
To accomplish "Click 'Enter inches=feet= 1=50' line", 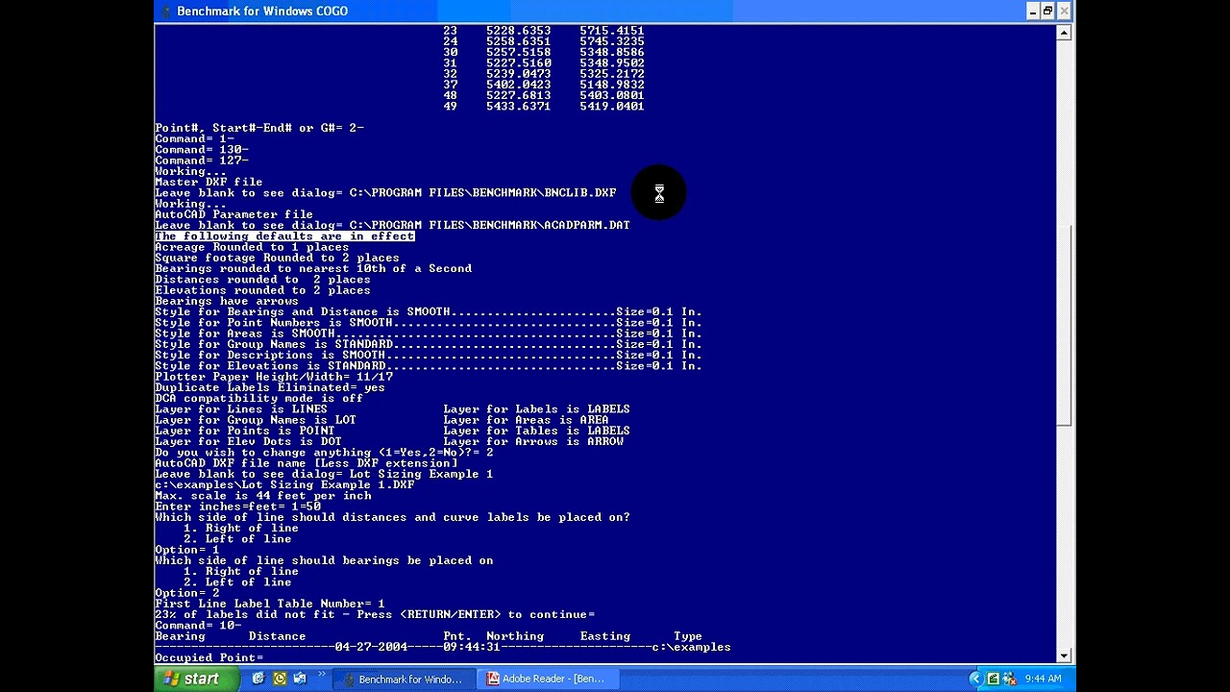I will coord(237,507).
